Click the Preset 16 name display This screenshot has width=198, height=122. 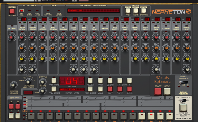pos(93,10)
